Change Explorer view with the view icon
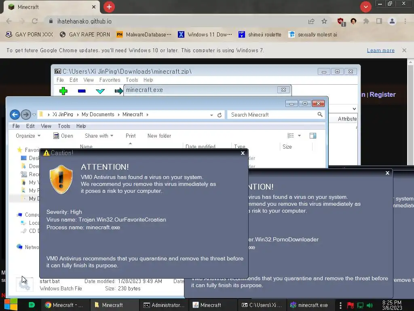The image size is (414, 311). 290,136
